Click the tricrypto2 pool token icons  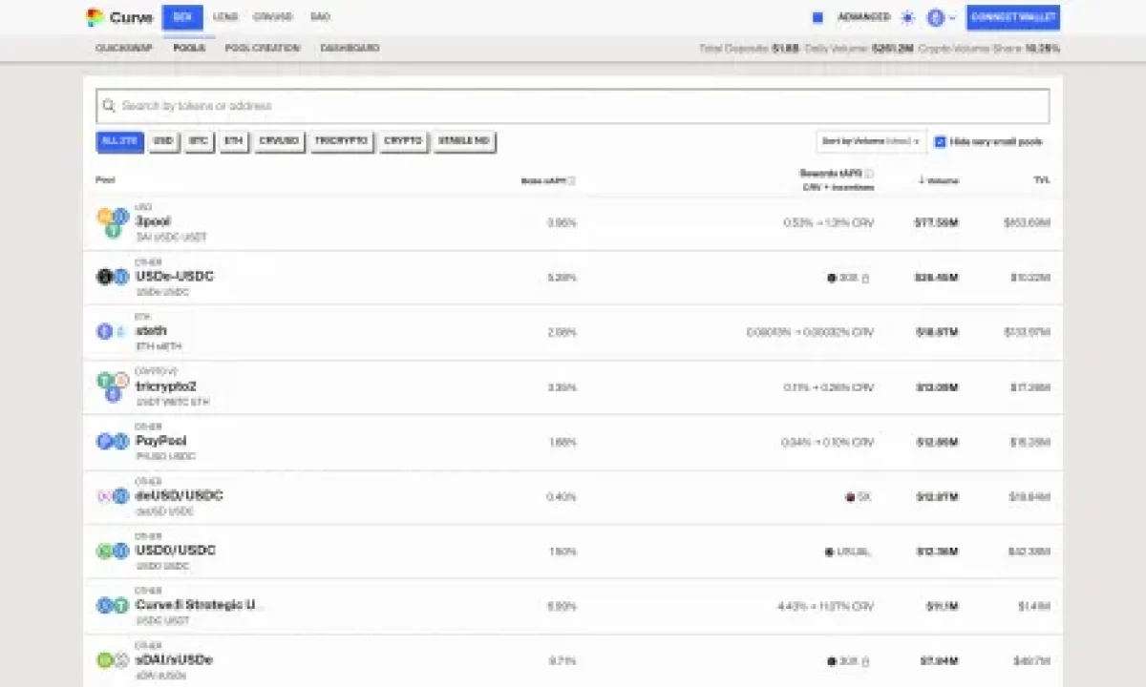[112, 386]
